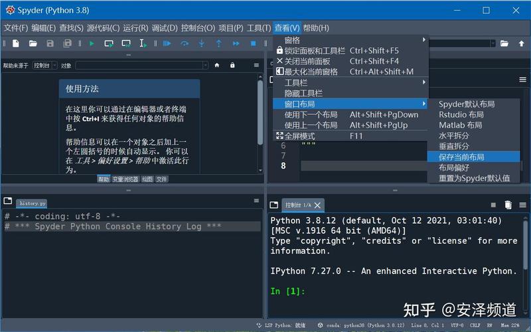Open the 帮助来源于 控制台 dropdown
Image resolution: width=531 pixels, height=332 pixels.
pyautogui.click(x=44, y=65)
